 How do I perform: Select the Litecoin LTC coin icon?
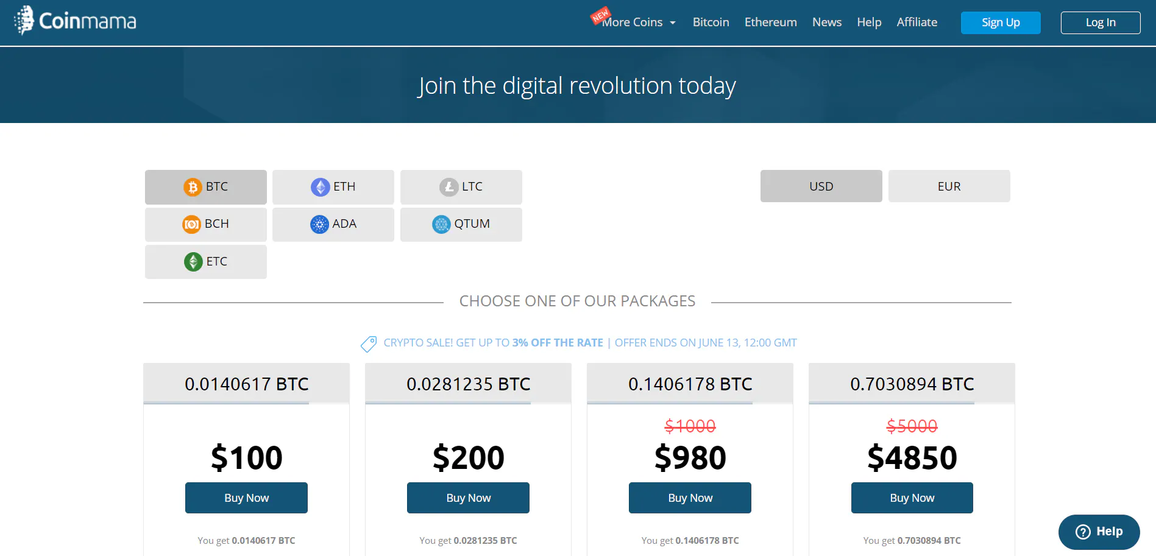[449, 187]
